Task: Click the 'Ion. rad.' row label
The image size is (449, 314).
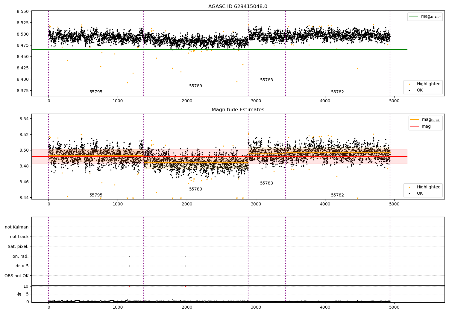Action: click(x=20, y=256)
